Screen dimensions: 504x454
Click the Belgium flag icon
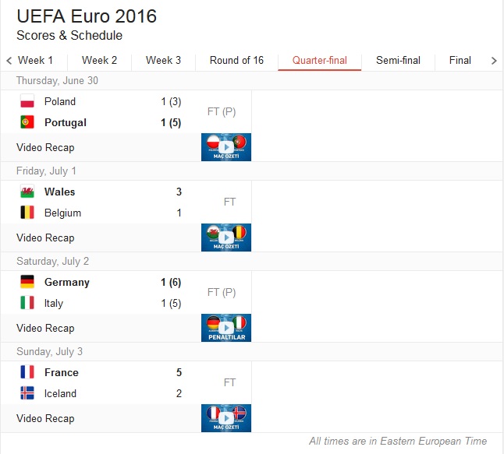pos(27,213)
